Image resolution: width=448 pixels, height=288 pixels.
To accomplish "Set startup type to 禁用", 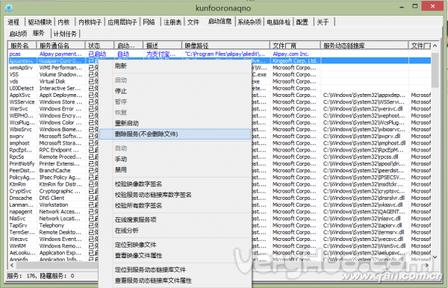I will pyautogui.click(x=175, y=170).
